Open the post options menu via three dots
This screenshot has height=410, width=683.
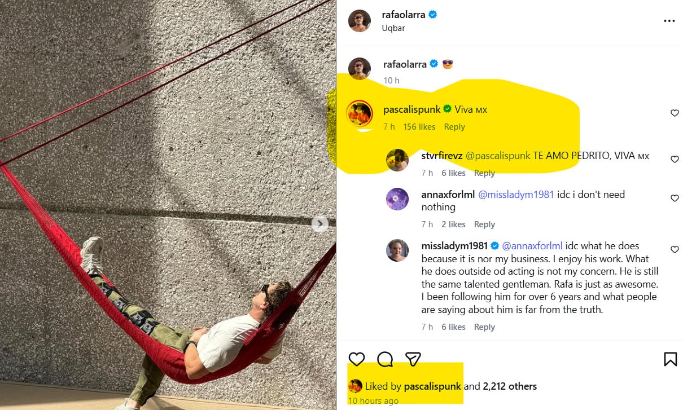point(669,20)
